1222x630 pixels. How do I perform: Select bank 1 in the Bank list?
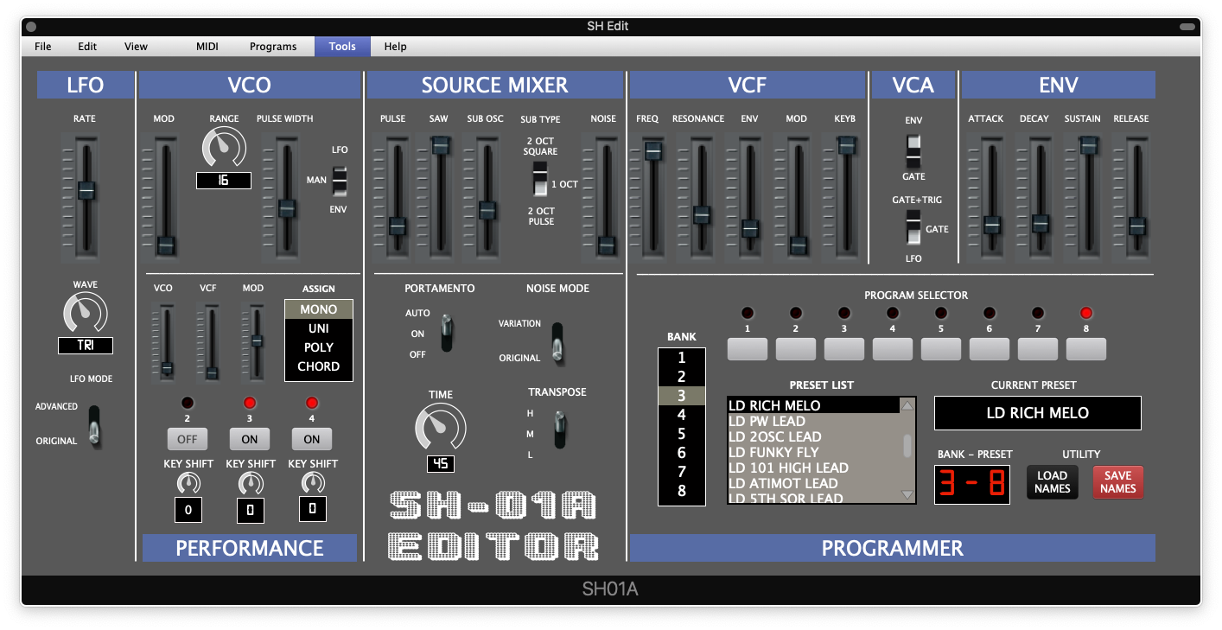coord(682,358)
